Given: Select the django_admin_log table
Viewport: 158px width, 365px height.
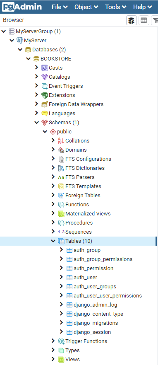Looking at the screenshot, I should (95, 305).
